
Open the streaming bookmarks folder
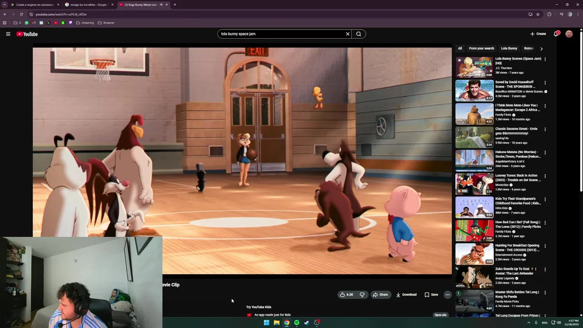coord(85,23)
